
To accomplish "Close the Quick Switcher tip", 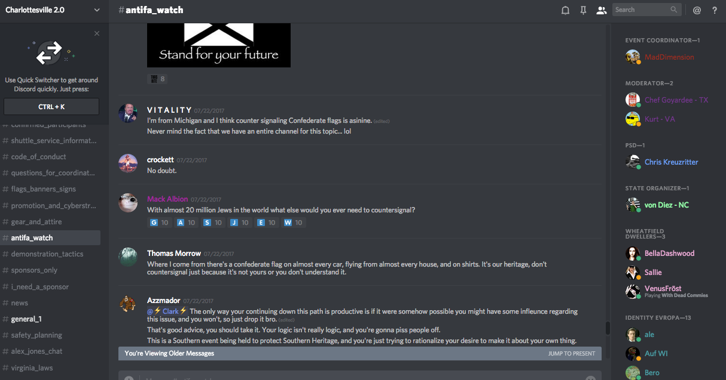I will click(97, 33).
